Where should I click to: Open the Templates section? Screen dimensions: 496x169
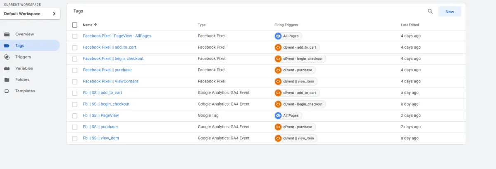click(x=30, y=91)
